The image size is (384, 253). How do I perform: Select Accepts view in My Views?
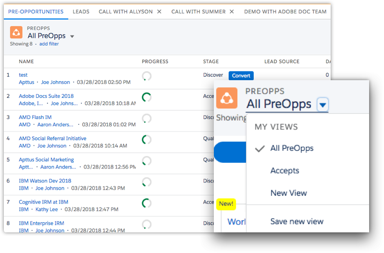coord(285,170)
